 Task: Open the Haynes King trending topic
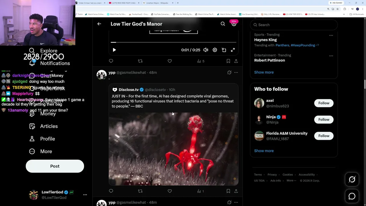coord(265,40)
